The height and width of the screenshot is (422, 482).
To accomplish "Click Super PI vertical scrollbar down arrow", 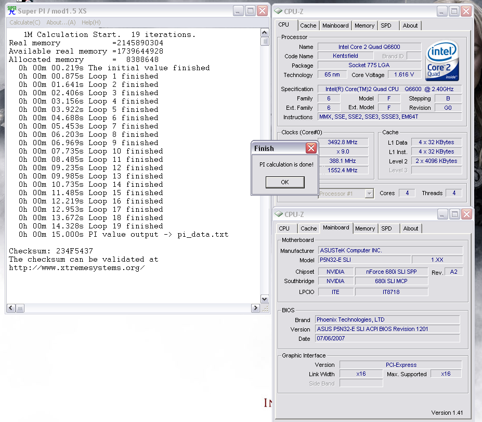I will coord(264,299).
